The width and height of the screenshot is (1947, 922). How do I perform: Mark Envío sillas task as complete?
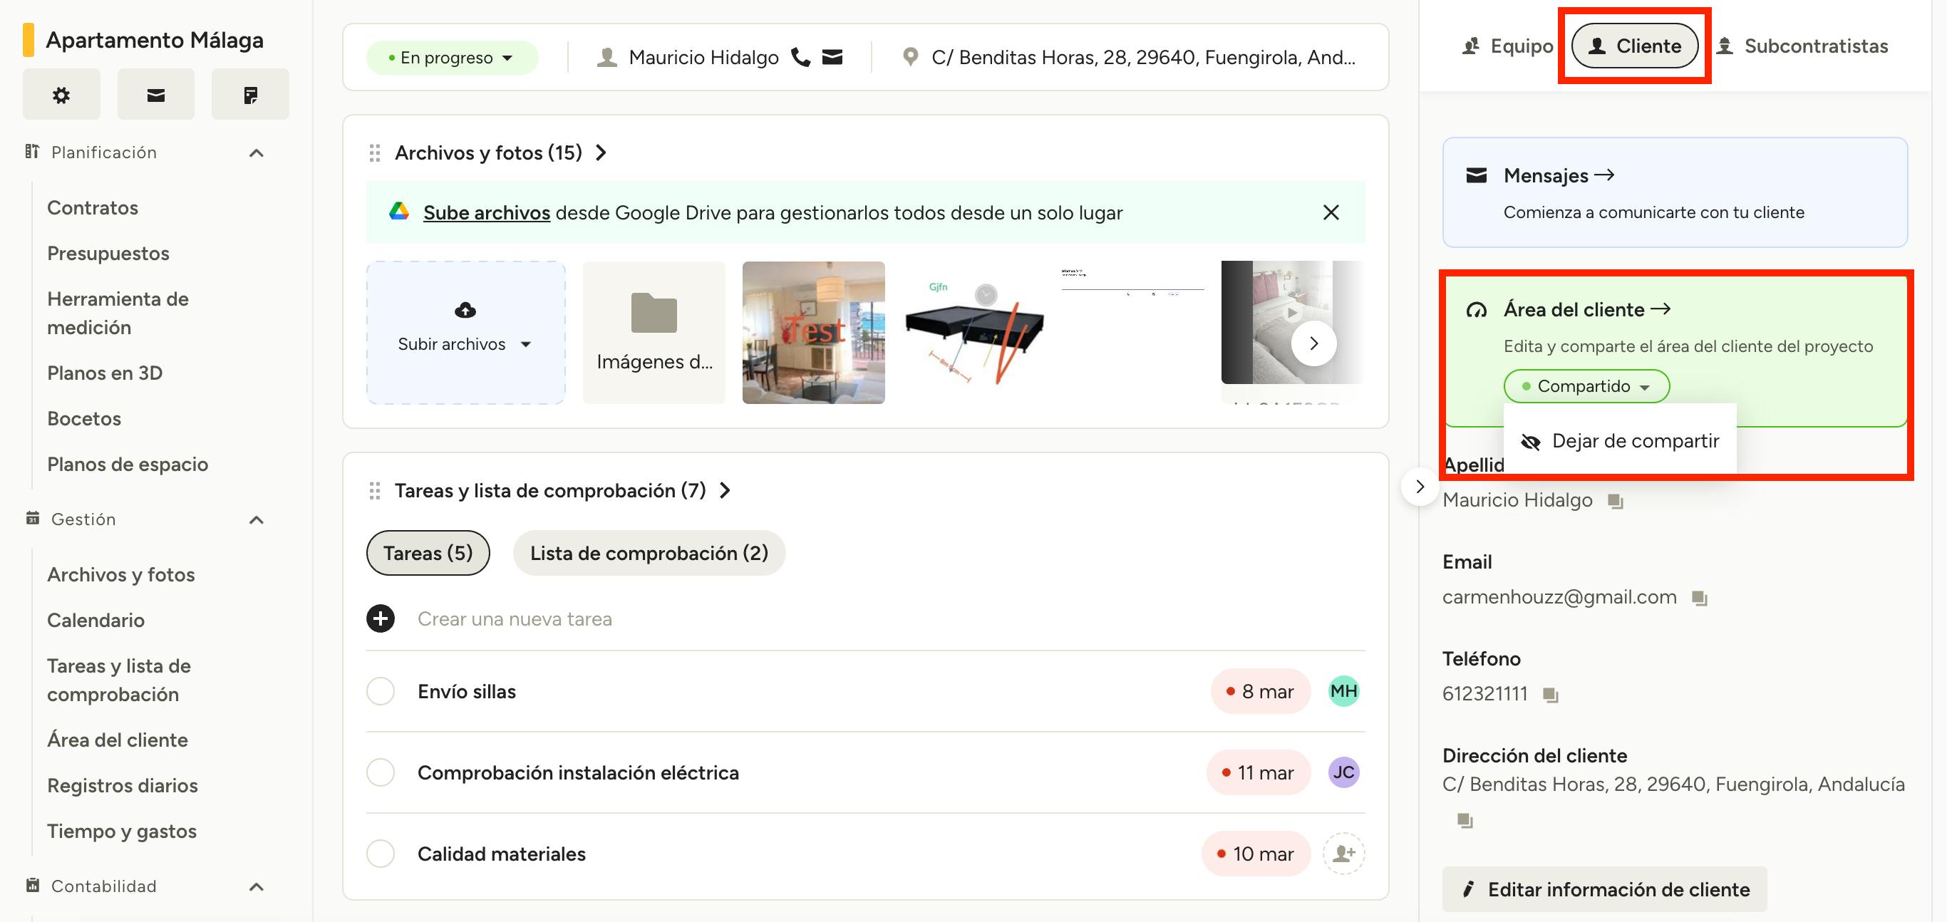380,690
